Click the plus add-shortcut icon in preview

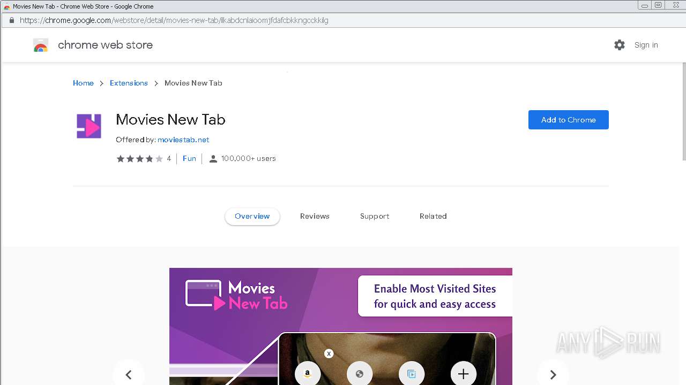[x=464, y=374]
